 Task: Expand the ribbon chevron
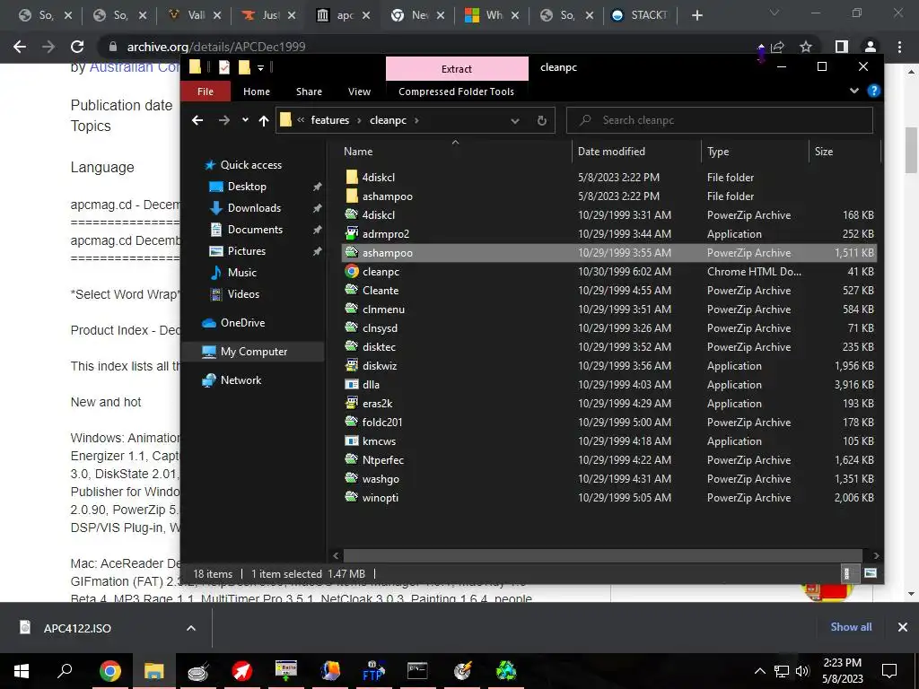(854, 91)
